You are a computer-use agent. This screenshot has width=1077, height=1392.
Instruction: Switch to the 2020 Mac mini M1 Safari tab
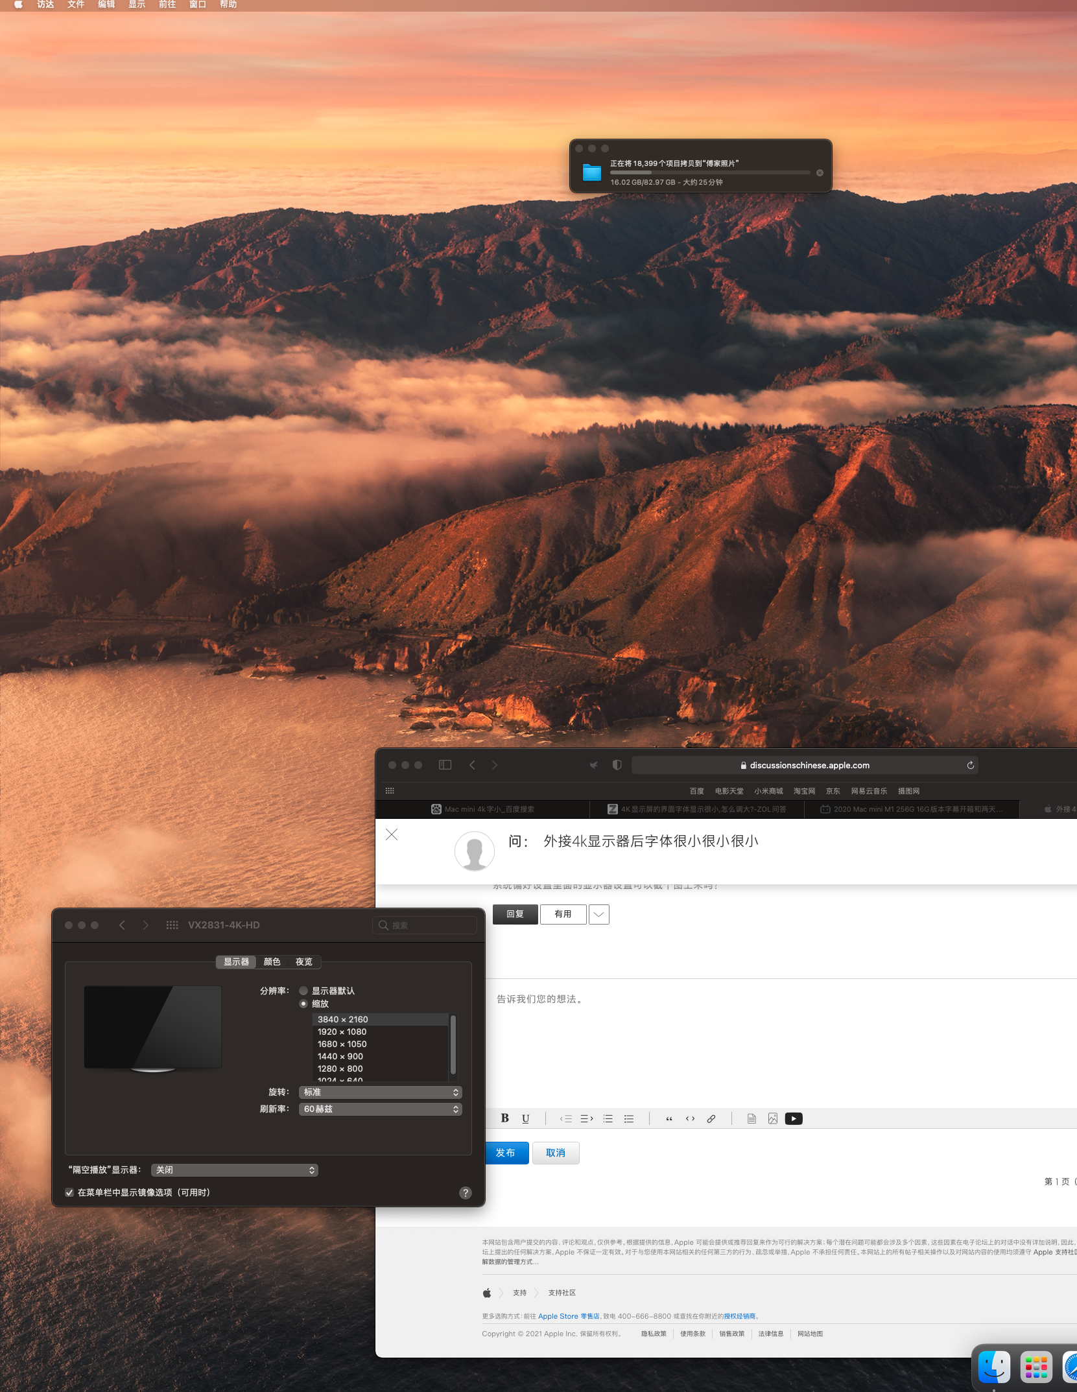point(912,809)
